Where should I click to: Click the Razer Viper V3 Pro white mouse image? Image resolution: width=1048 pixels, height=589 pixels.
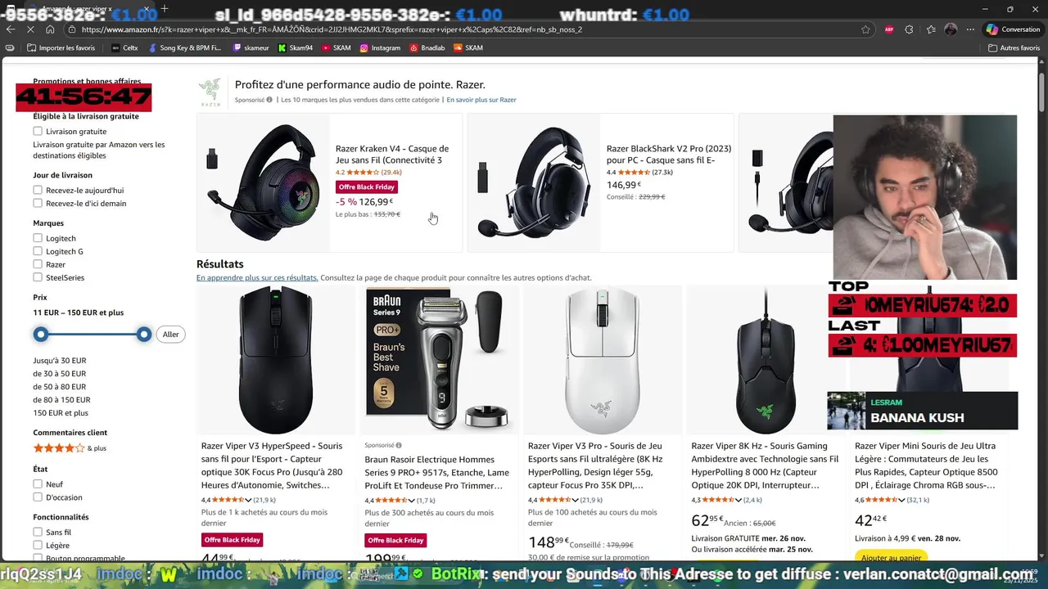[x=603, y=360]
